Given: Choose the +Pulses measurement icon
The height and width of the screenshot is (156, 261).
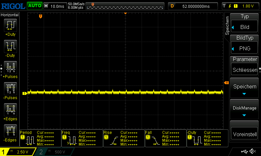Looking at the screenshot, I should click(x=10, y=68).
